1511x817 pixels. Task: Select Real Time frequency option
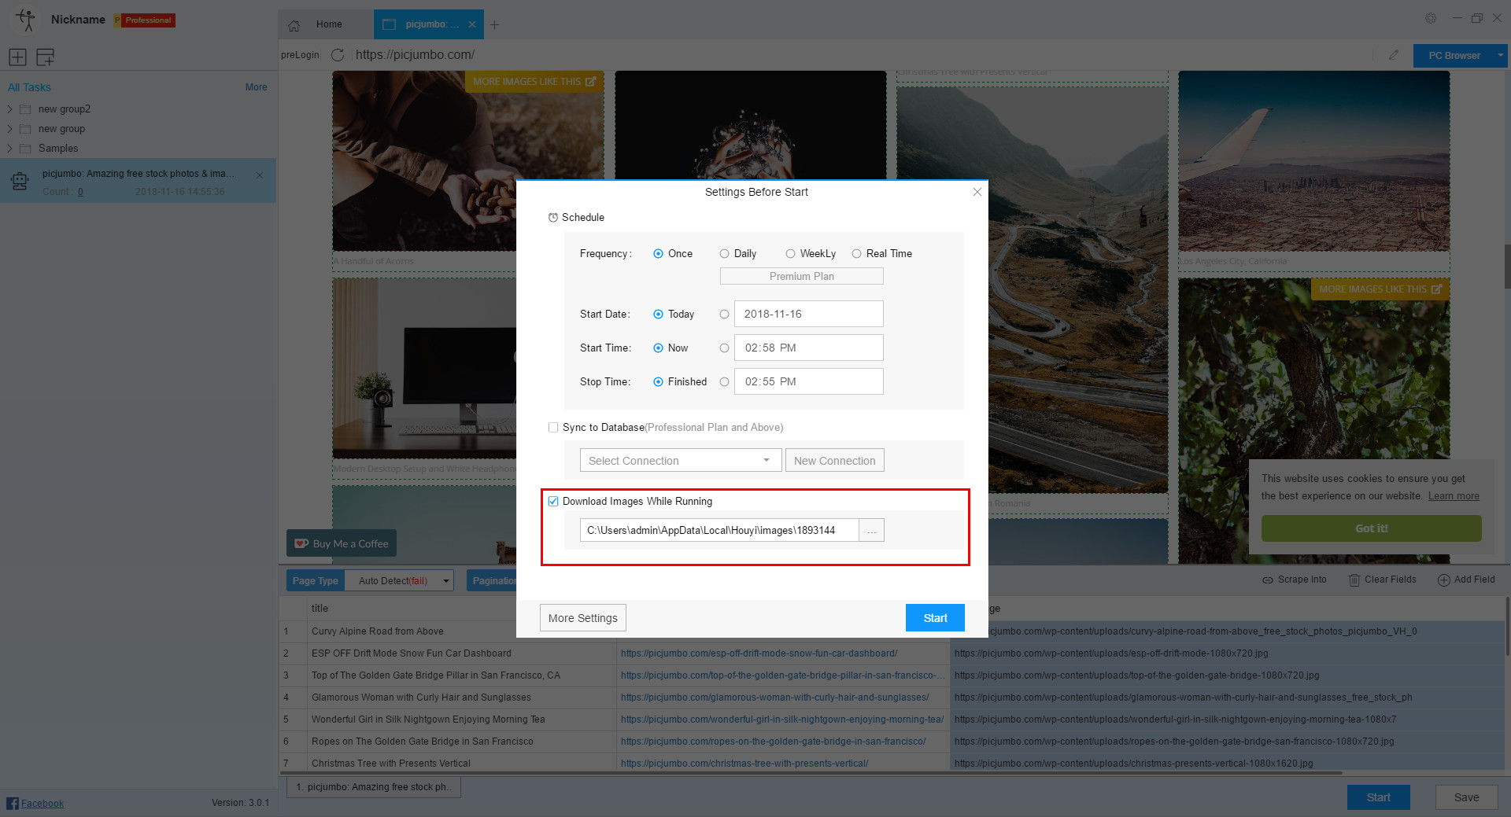(x=856, y=254)
